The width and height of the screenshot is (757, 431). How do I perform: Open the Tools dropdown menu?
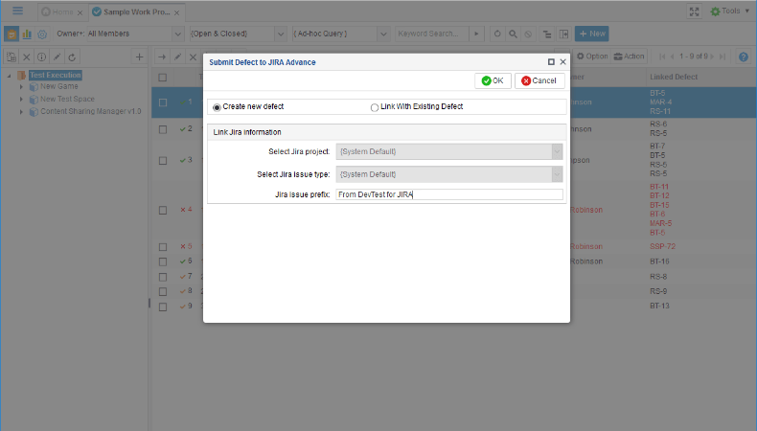coord(731,11)
